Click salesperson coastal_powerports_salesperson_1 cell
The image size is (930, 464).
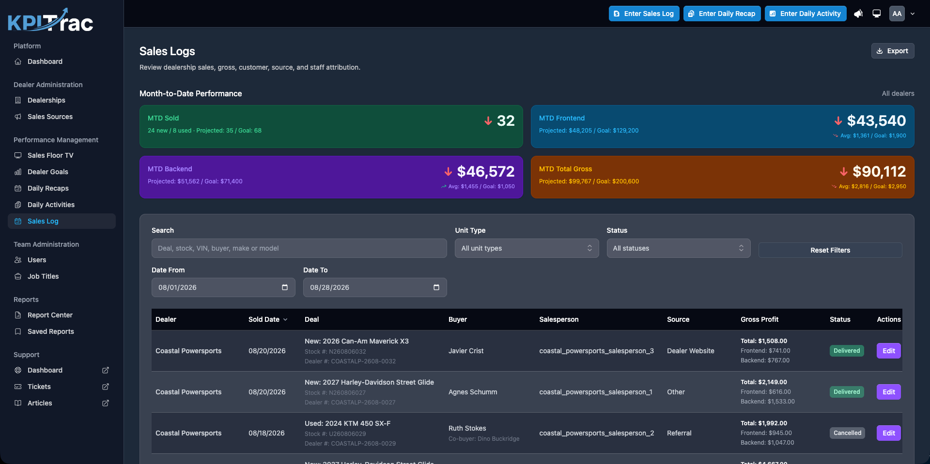[596, 392]
